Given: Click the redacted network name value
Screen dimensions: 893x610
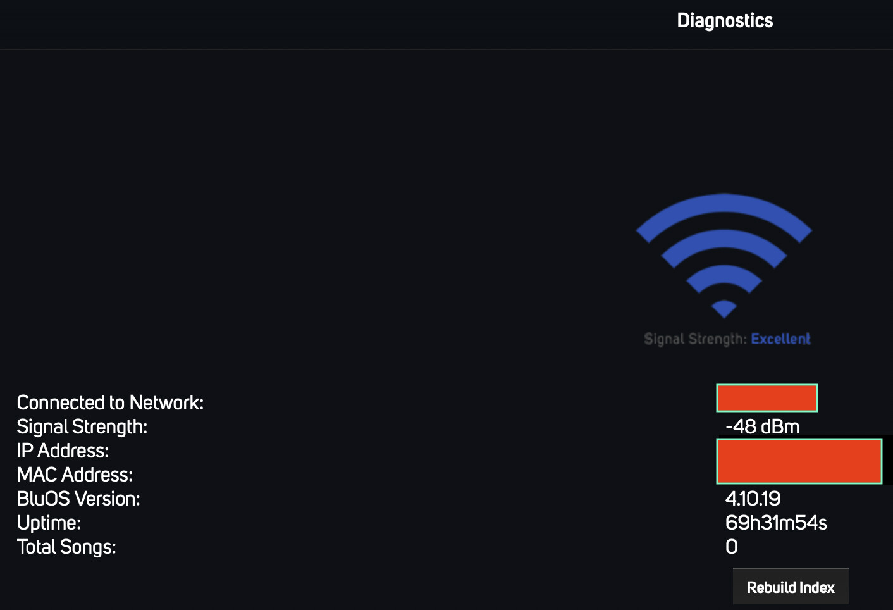Looking at the screenshot, I should [x=767, y=398].
